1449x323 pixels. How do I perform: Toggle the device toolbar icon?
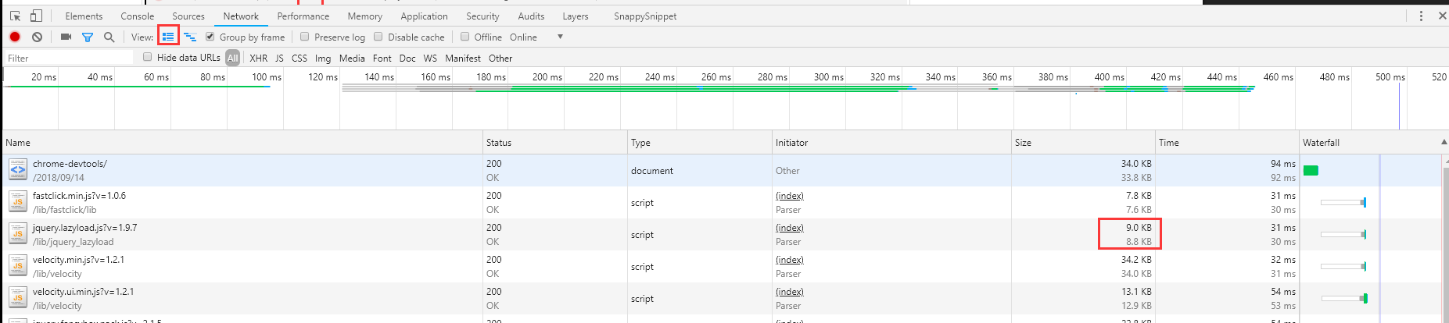coord(36,16)
